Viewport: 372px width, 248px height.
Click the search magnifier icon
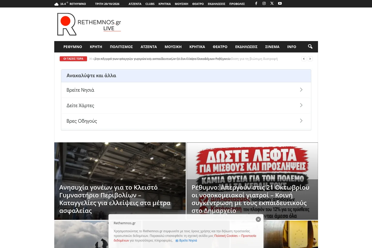310,47
